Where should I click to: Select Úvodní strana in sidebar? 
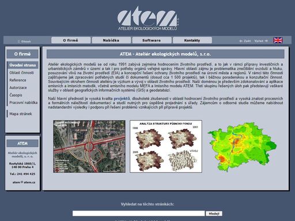tap(22, 65)
